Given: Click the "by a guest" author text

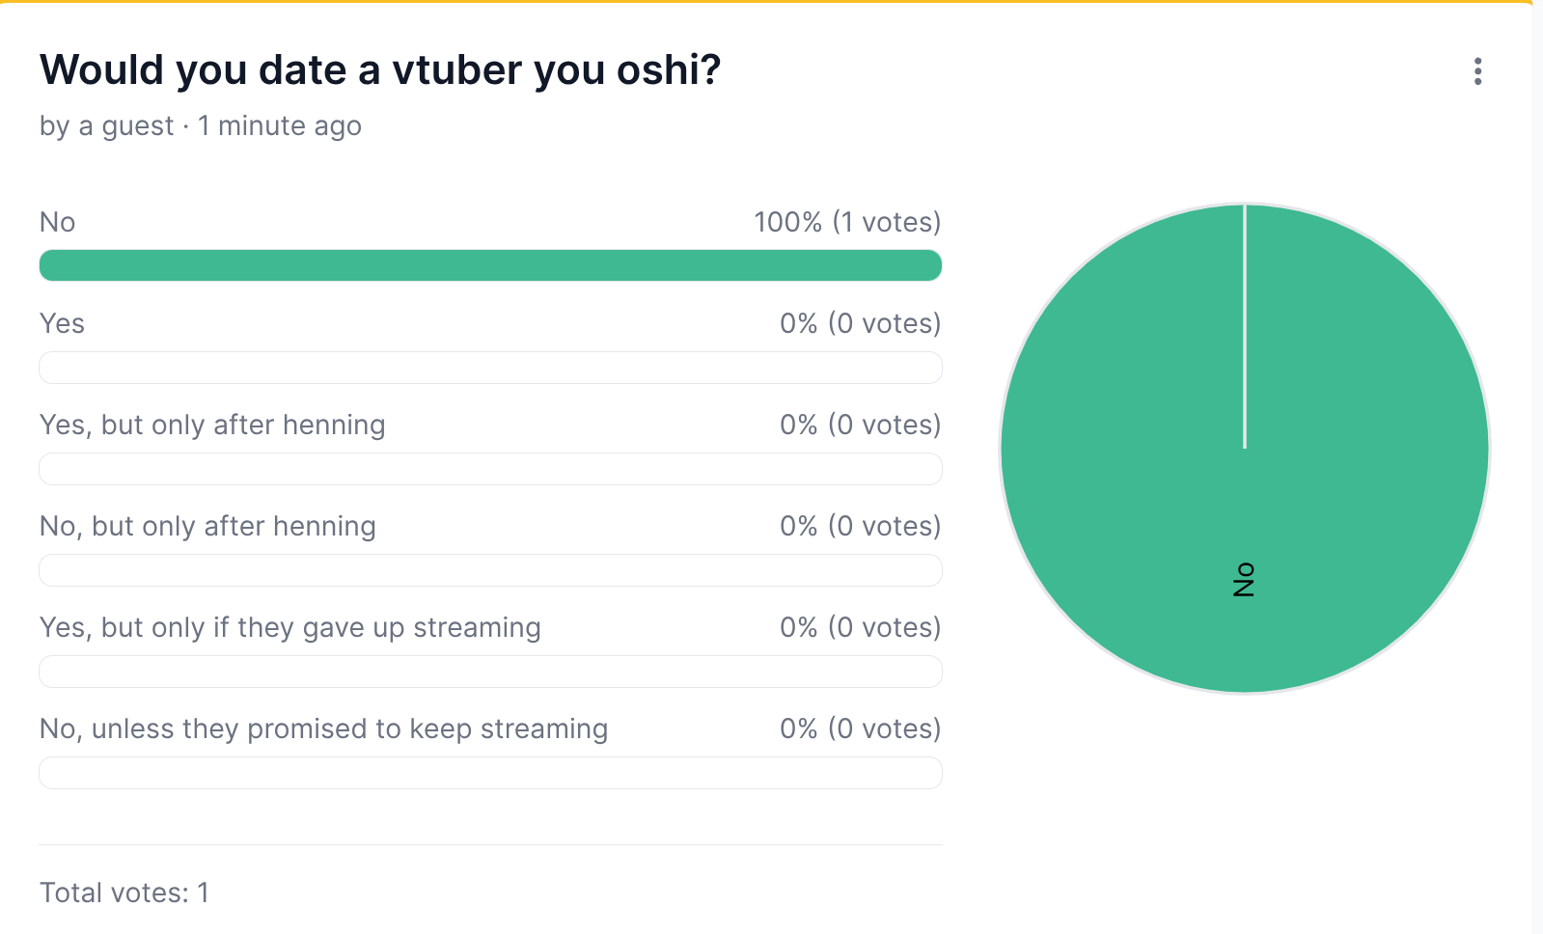Looking at the screenshot, I should tap(106, 126).
